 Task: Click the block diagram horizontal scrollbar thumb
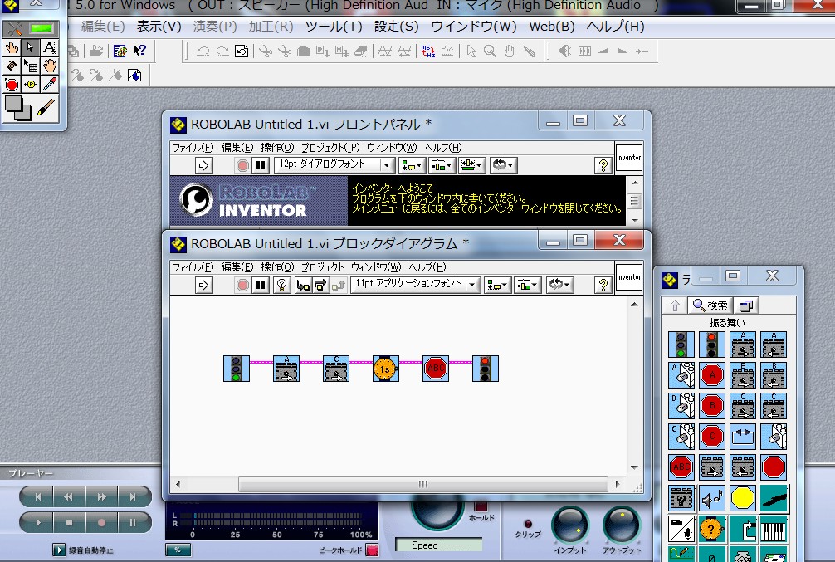tap(422, 484)
